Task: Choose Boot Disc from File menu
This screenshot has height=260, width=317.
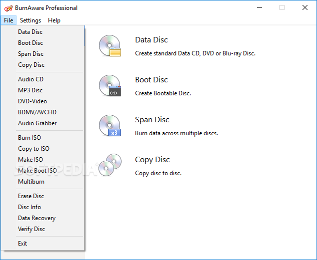Action: [42, 43]
